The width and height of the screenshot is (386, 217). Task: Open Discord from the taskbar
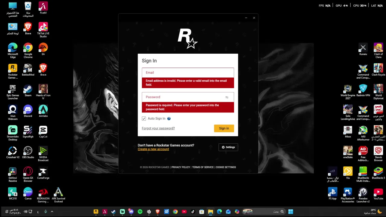point(131,212)
